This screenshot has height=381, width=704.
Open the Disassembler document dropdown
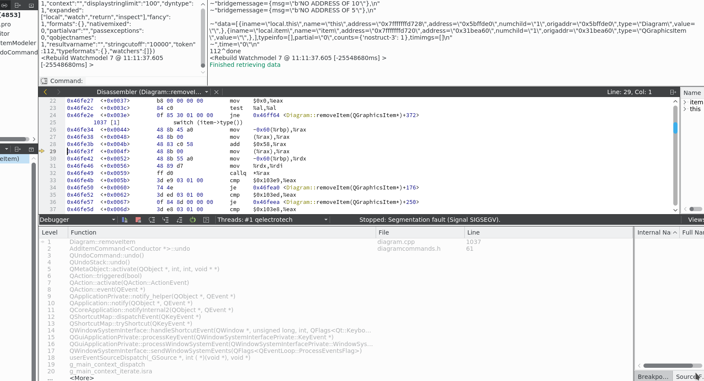pos(206,92)
